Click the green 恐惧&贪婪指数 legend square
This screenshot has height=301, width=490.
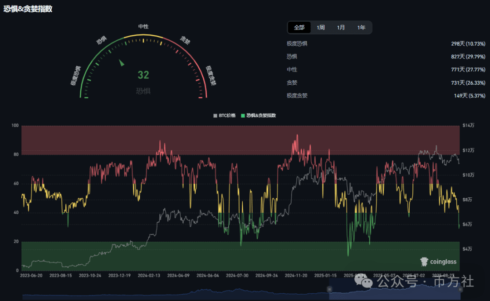(x=243, y=115)
